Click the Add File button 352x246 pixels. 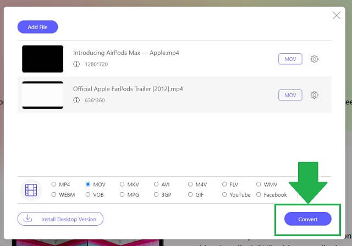(x=38, y=27)
